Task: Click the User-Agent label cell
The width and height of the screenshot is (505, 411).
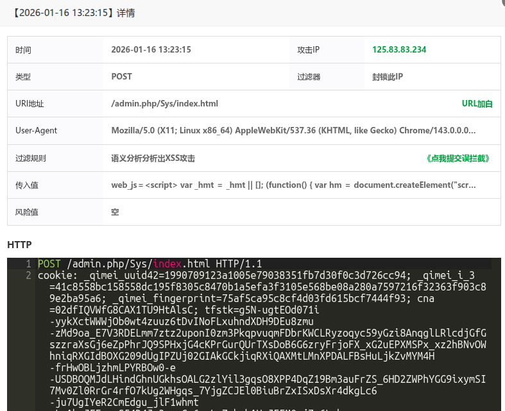Action: point(55,131)
